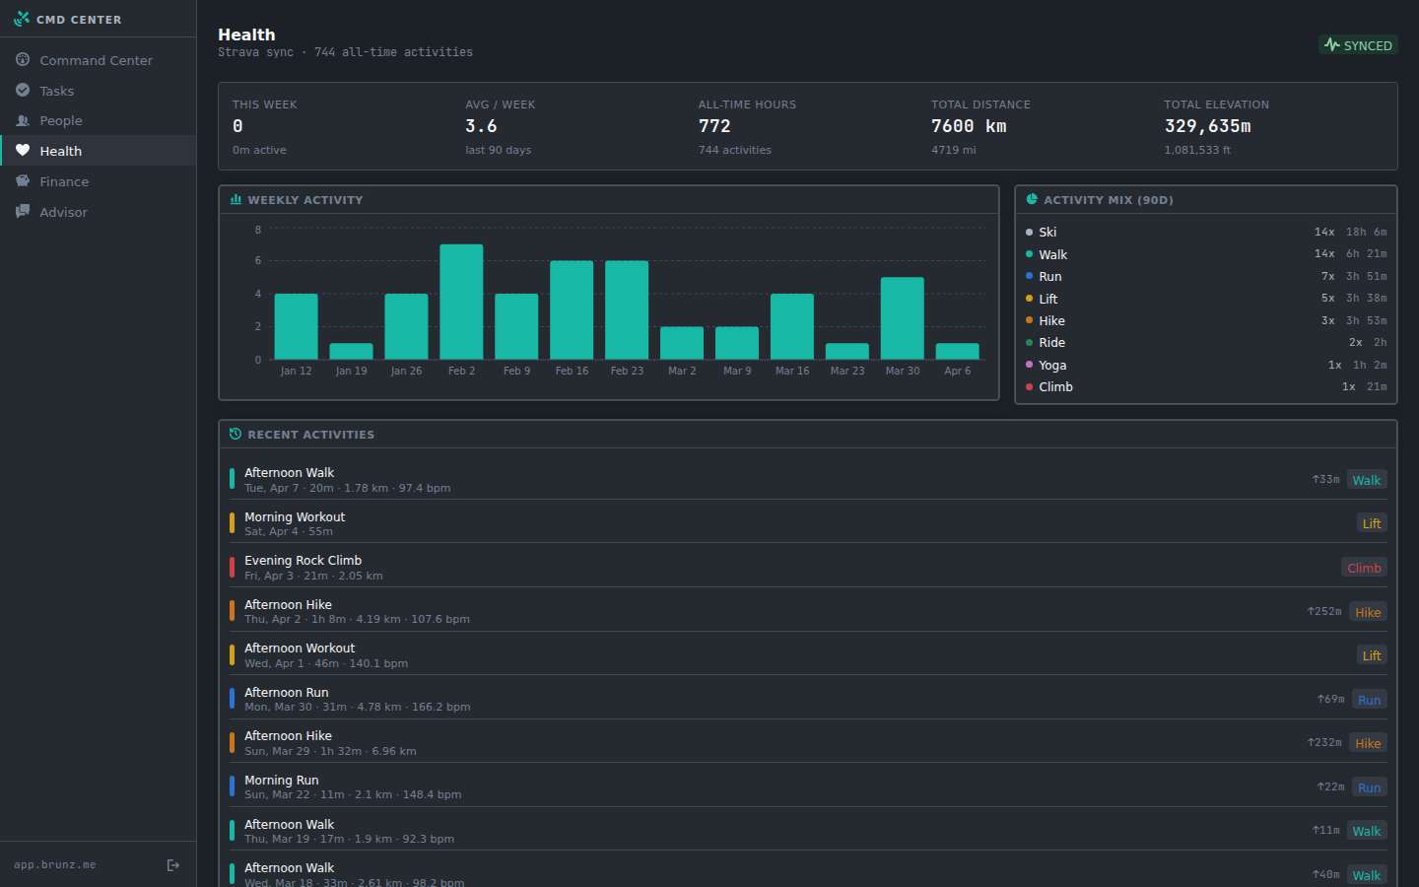Click the Run blue color dot
Viewport: 1419px width, 887px height.
tap(1029, 276)
